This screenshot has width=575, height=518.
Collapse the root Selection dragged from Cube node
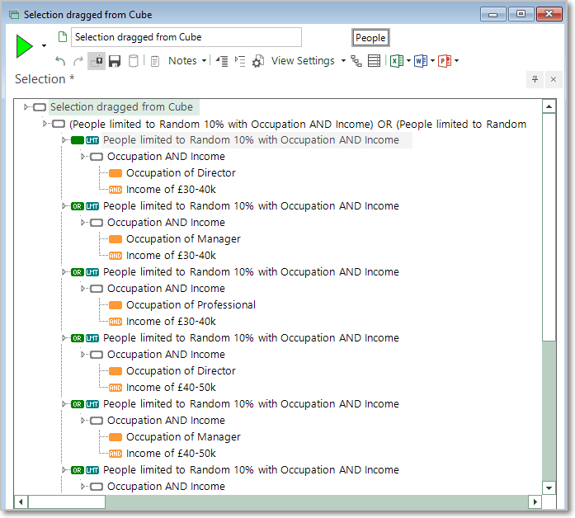pos(26,107)
